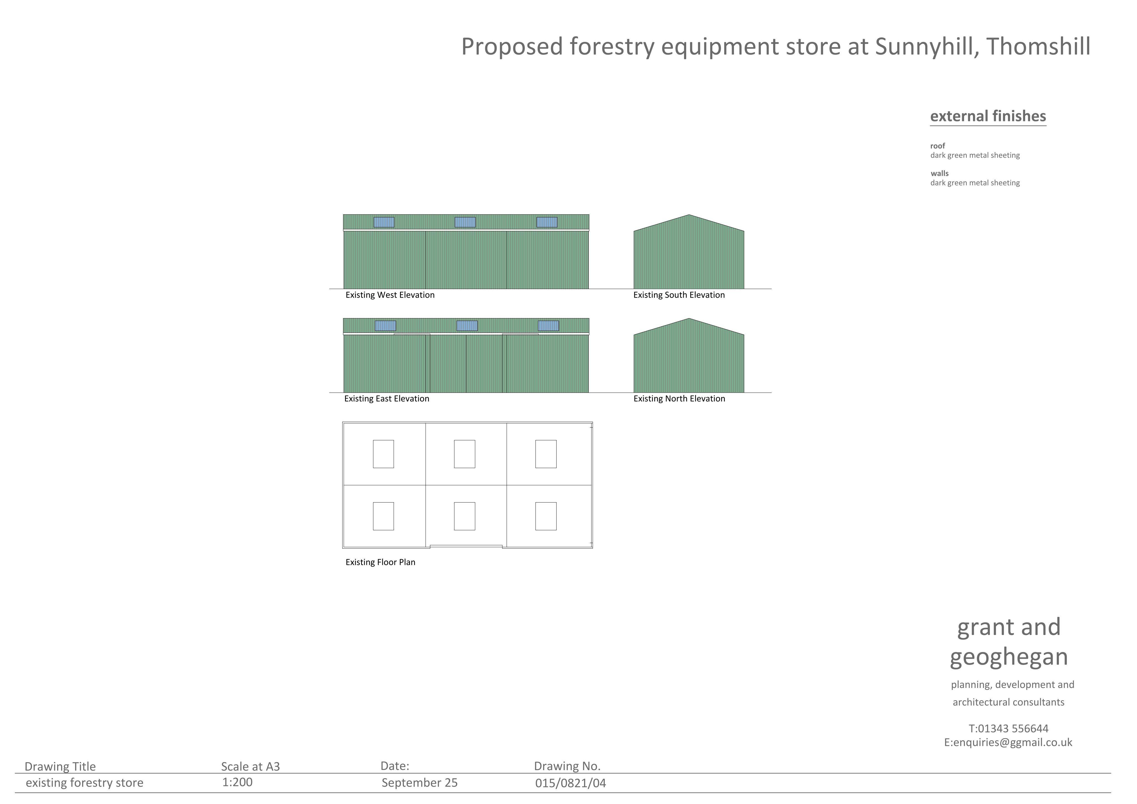Click the 'walls' finish label
This screenshot has height=804, width=1137.
pyautogui.click(x=939, y=174)
